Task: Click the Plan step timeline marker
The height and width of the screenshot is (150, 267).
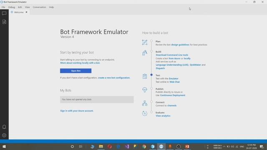Action: coord(151,41)
